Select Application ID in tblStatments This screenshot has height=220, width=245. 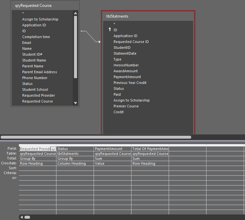125,36
